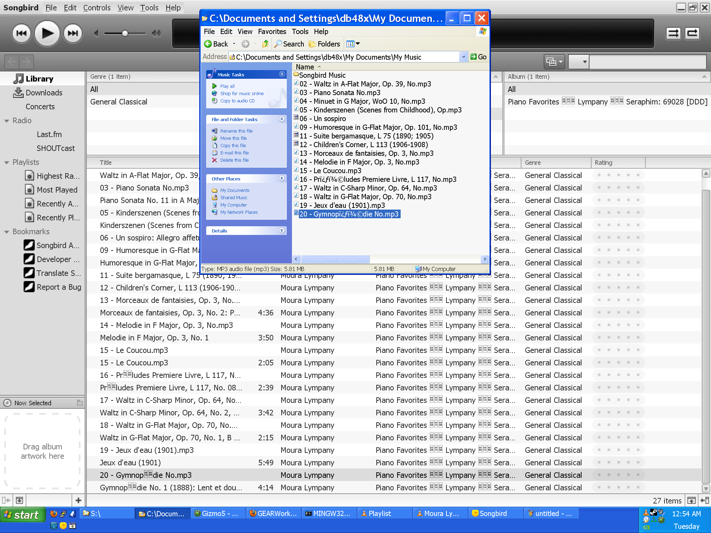
Task: Toggle repeat mode in Songbird
Action: [692, 33]
